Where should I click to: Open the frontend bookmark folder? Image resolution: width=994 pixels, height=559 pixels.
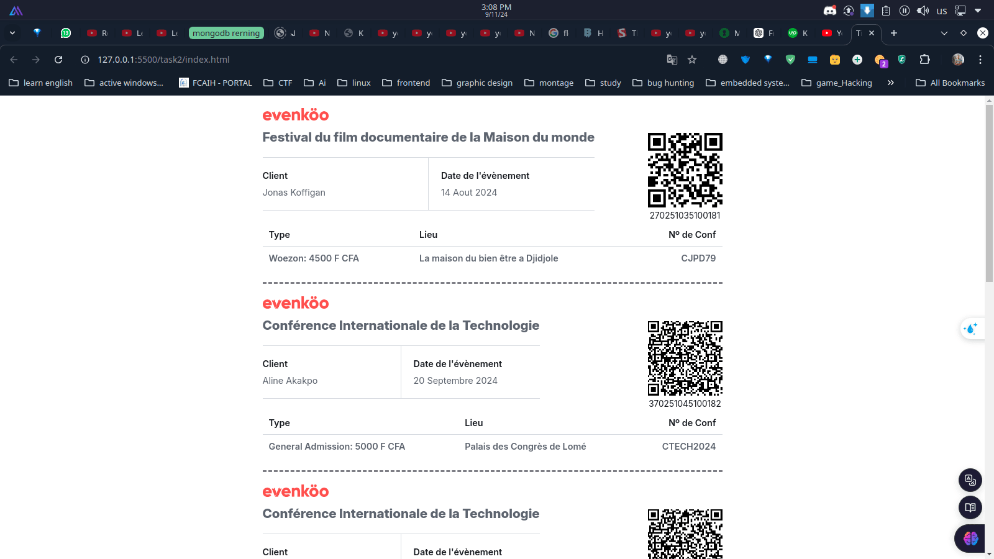click(x=406, y=83)
